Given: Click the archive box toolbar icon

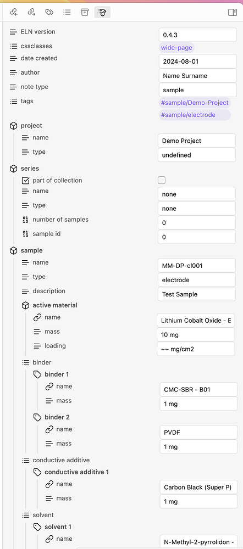Looking at the screenshot, I should pyautogui.click(x=85, y=12).
